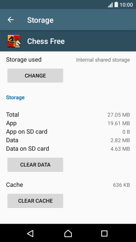Screen dimensions: 136x242
Task: Tap the CLEAR DATA button
Action: pos(35,165)
